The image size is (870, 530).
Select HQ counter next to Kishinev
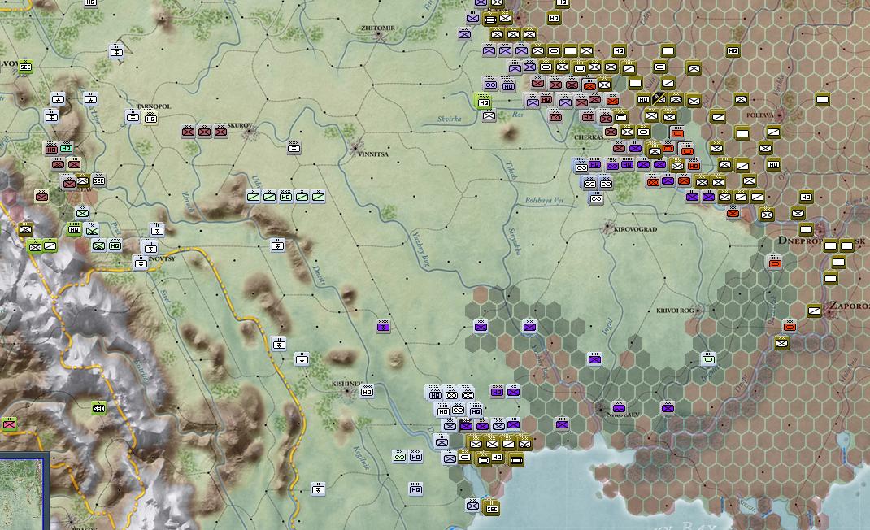click(x=367, y=392)
